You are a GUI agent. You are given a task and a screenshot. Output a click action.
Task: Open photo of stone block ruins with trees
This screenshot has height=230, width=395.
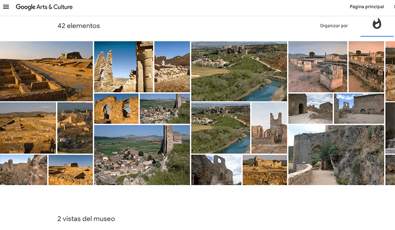coord(317,66)
